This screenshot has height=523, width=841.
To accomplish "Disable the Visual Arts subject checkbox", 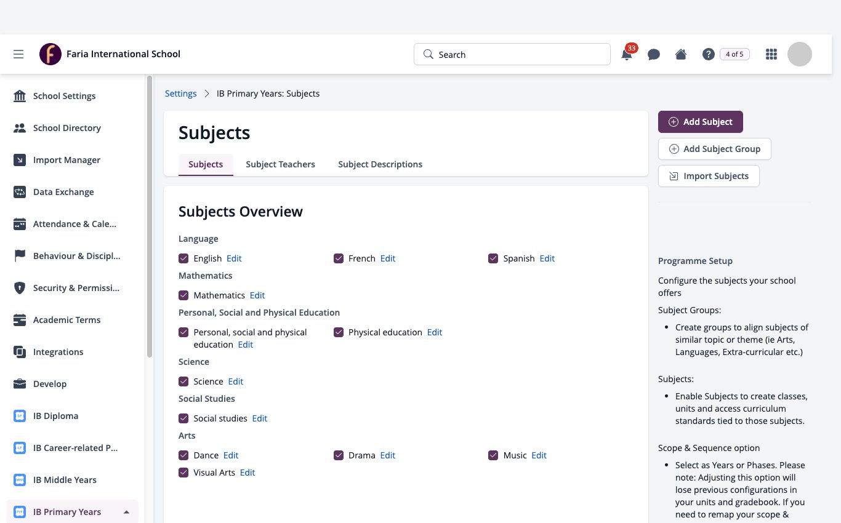I will coord(183,473).
